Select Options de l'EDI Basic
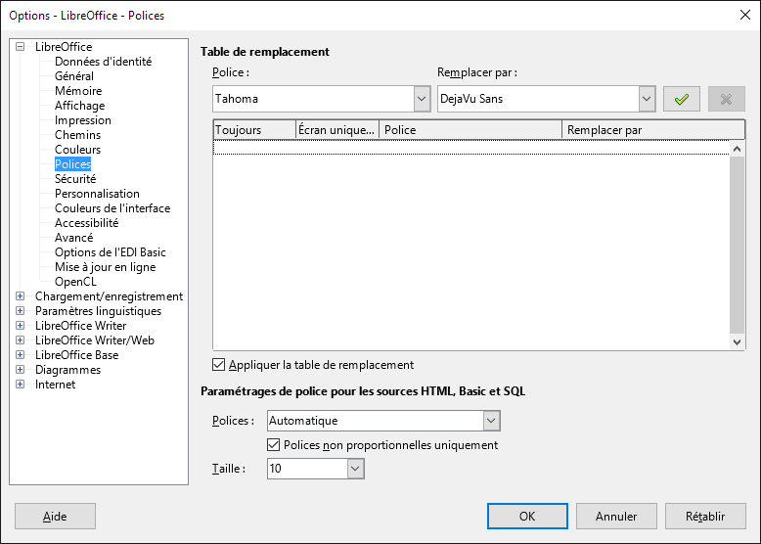This screenshot has height=544, width=761. [111, 251]
